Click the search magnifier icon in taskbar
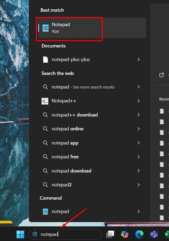 point(35,234)
